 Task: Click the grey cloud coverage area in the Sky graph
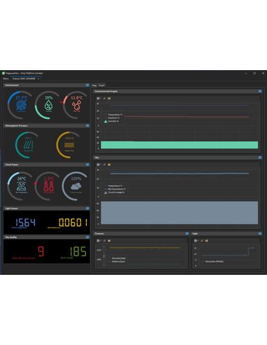[x=179, y=212]
